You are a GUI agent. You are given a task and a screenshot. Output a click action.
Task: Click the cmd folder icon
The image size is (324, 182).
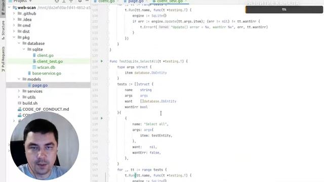[x=20, y=25]
